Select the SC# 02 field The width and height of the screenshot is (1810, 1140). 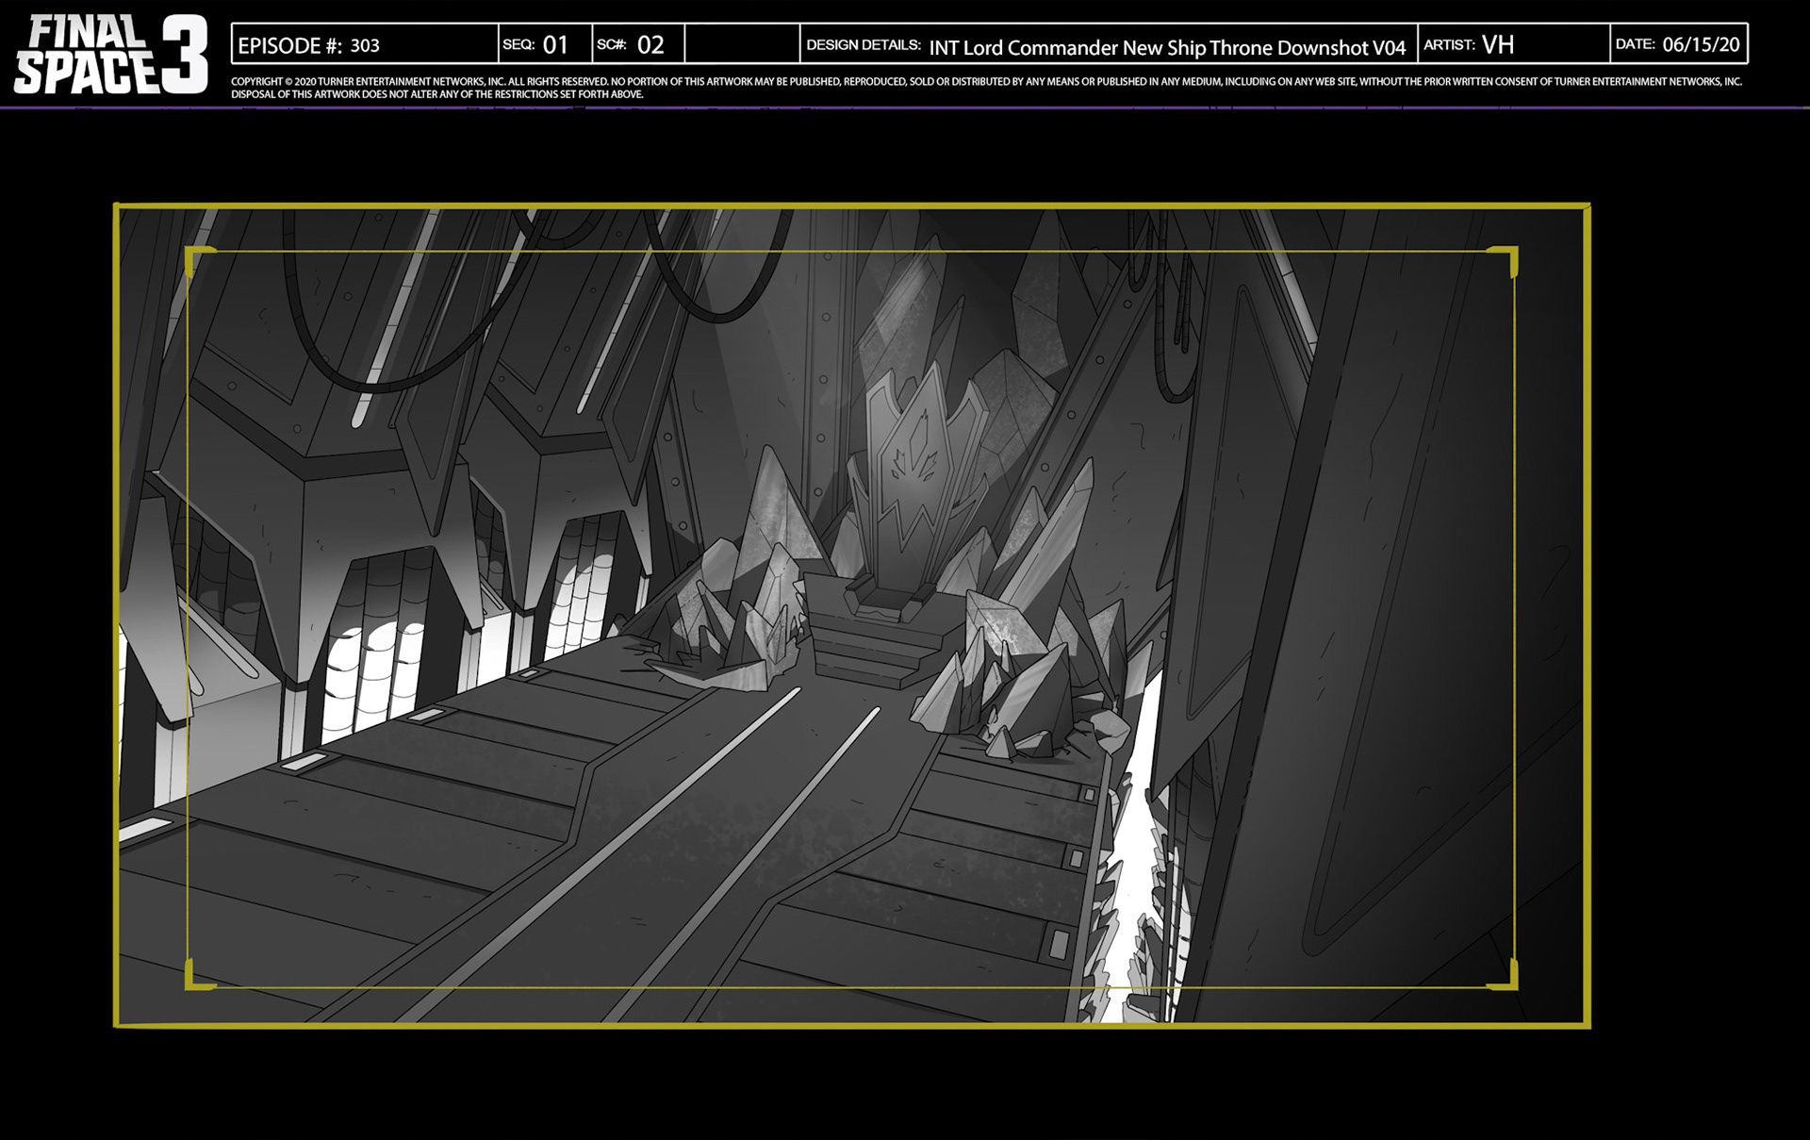click(x=638, y=45)
